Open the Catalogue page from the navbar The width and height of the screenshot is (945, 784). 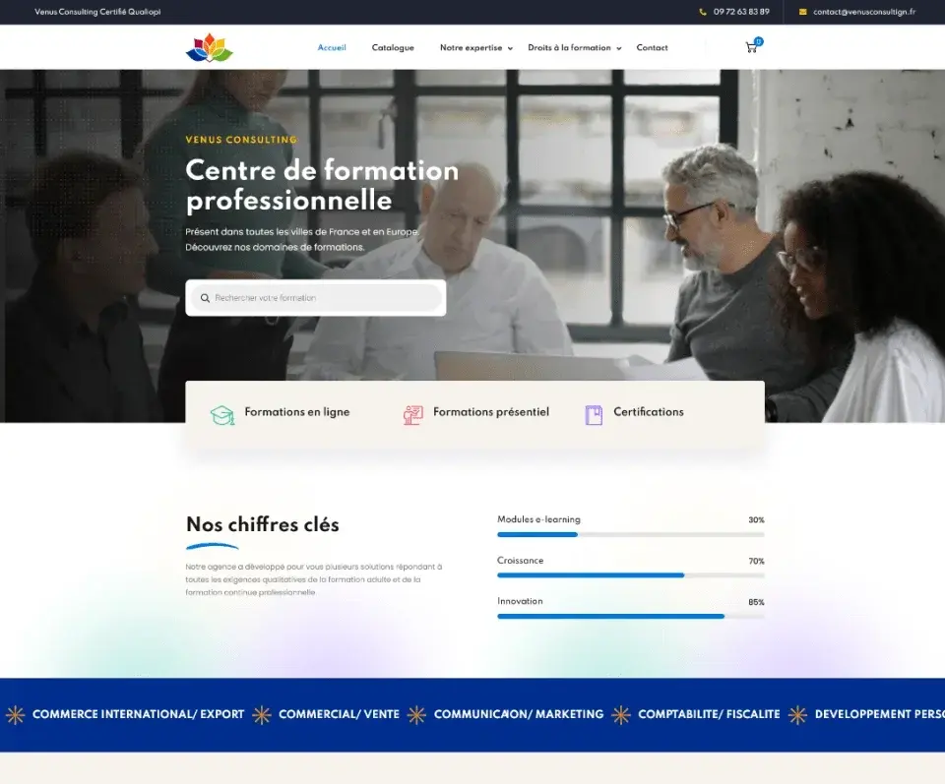pyautogui.click(x=393, y=47)
